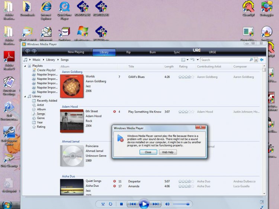Select Songs in the breadcrumb path
The width and height of the screenshot is (279, 209).
tap(65, 60)
